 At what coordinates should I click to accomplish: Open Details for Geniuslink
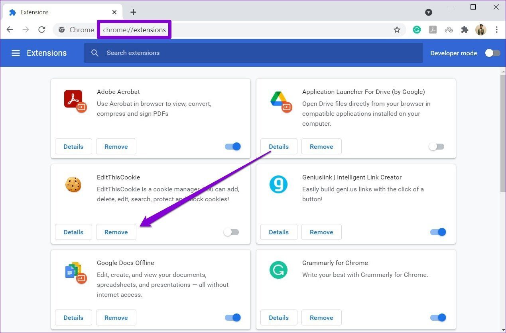(x=279, y=232)
